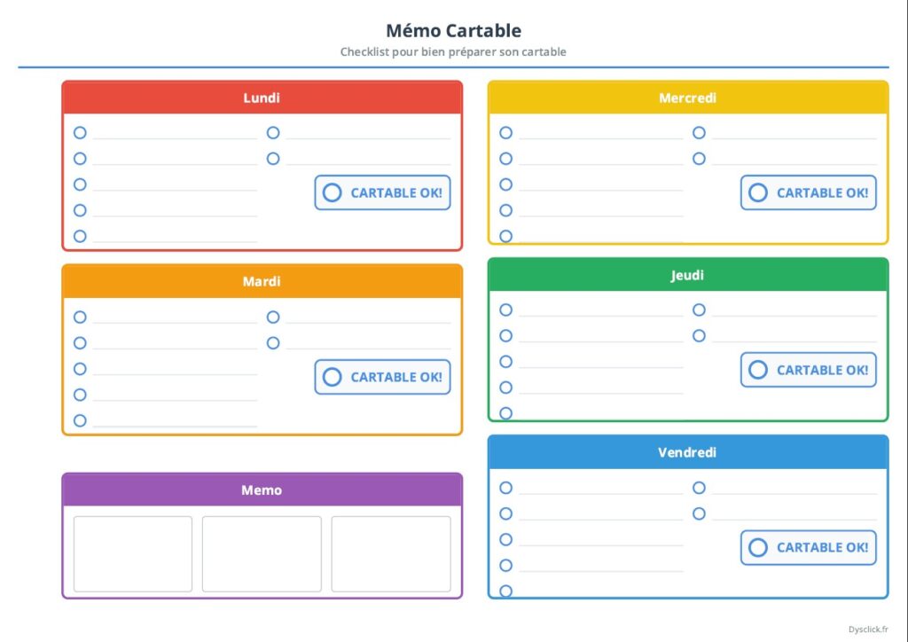Check the second right-column circle in Jeudi
The height and width of the screenshot is (642, 908).
699,336
